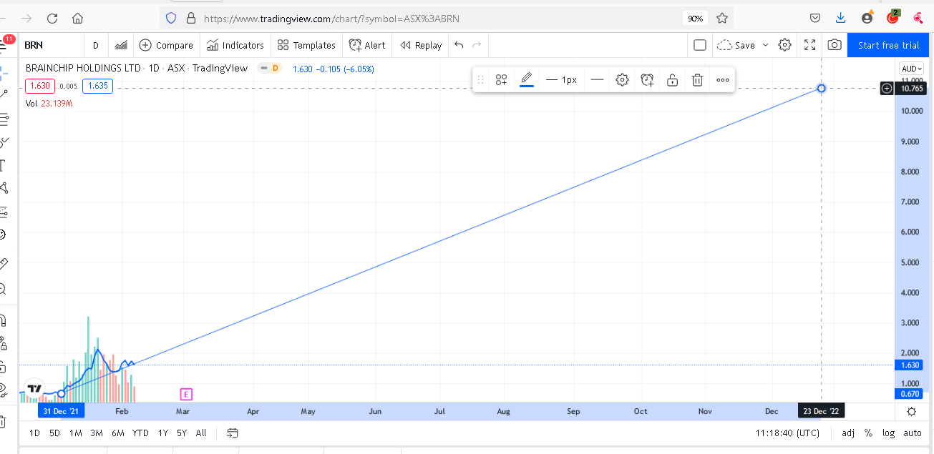Viewport: 934px width, 454px height.
Task: Enter fullscreen chart mode
Action: 810,45
